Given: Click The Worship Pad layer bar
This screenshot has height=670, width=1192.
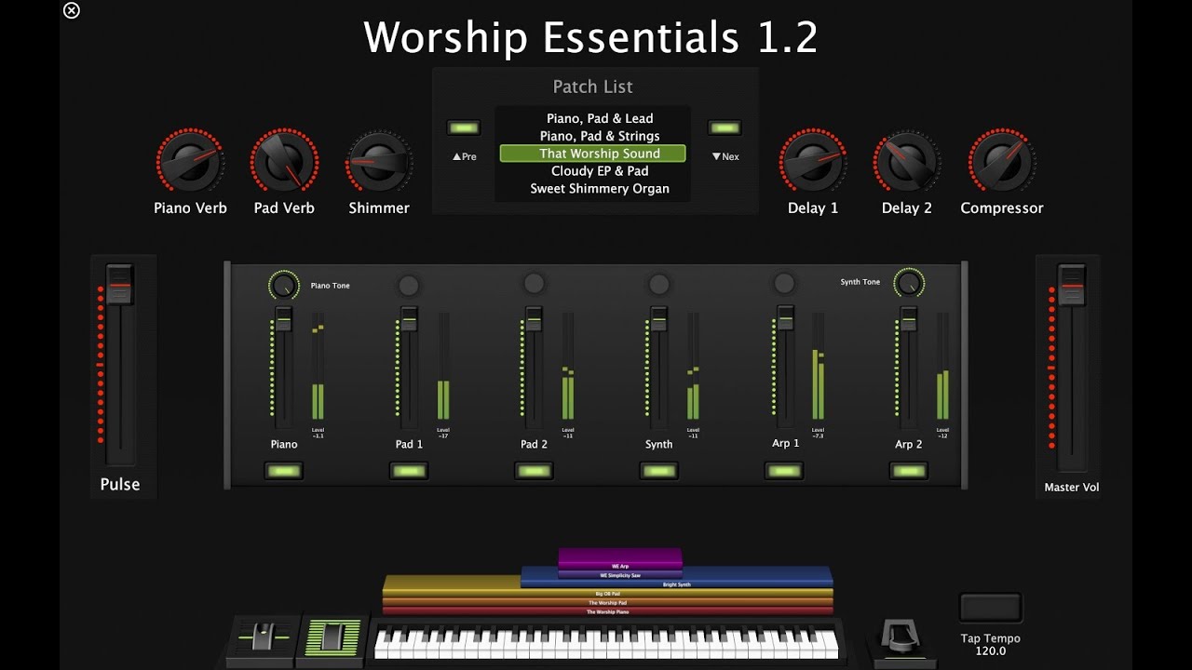Looking at the screenshot, I should (x=607, y=602).
